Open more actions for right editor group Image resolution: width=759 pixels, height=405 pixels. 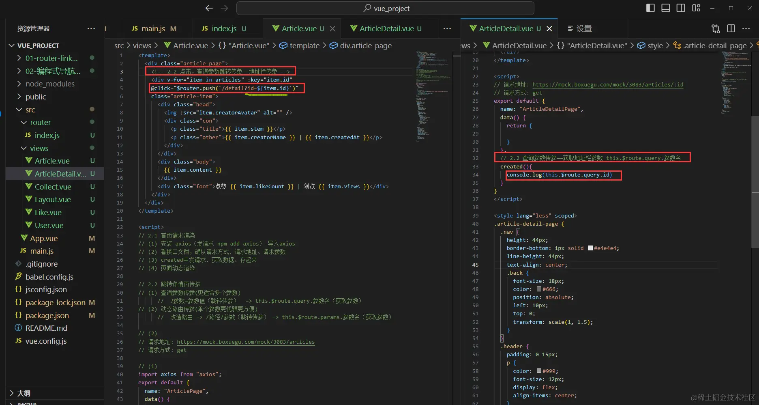[x=746, y=28]
